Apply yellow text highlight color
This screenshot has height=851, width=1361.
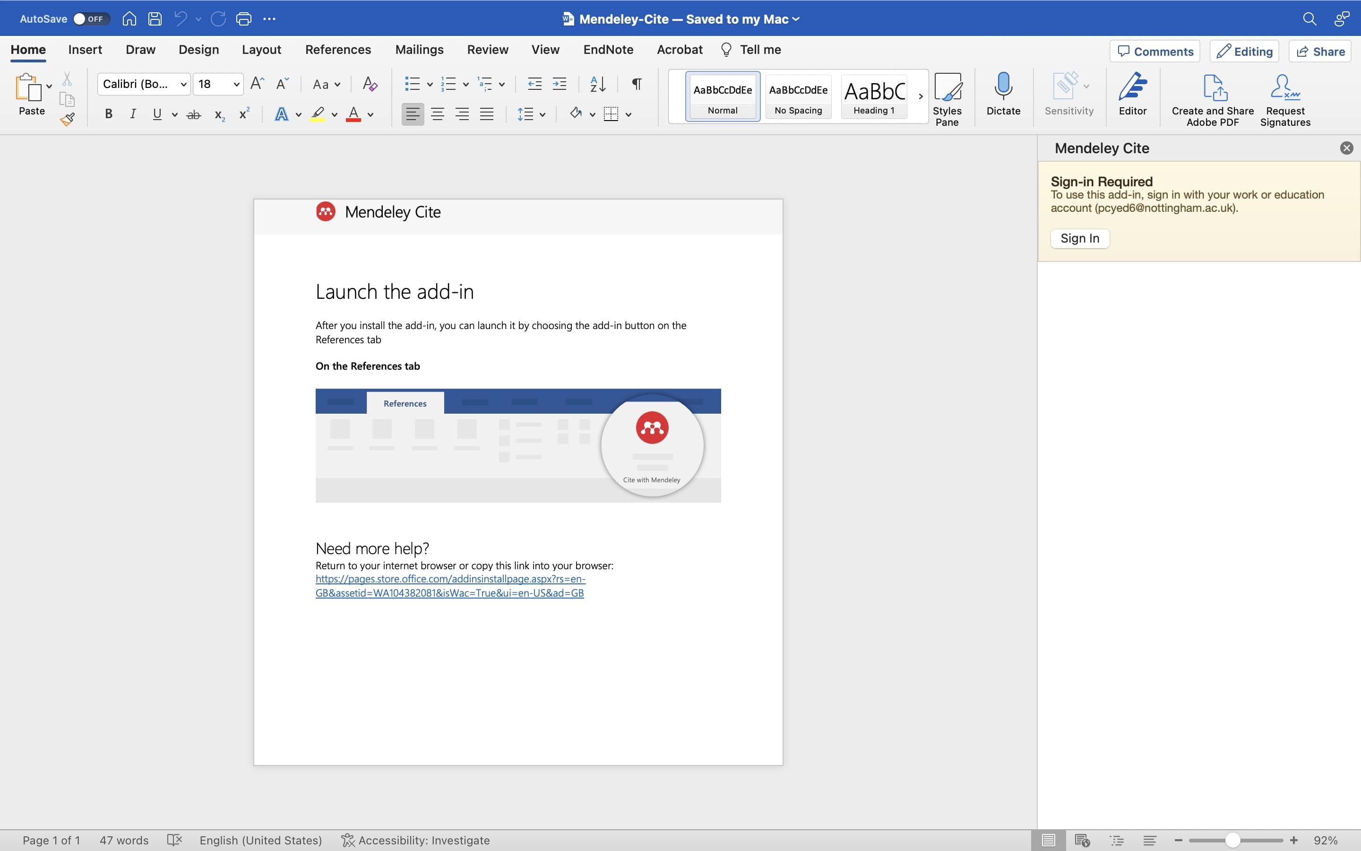pos(318,114)
